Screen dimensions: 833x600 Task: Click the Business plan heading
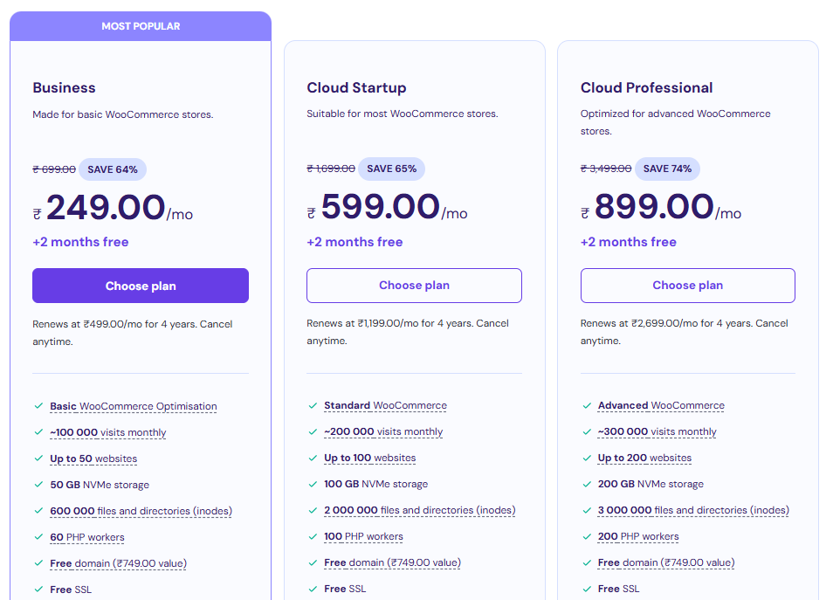point(64,87)
